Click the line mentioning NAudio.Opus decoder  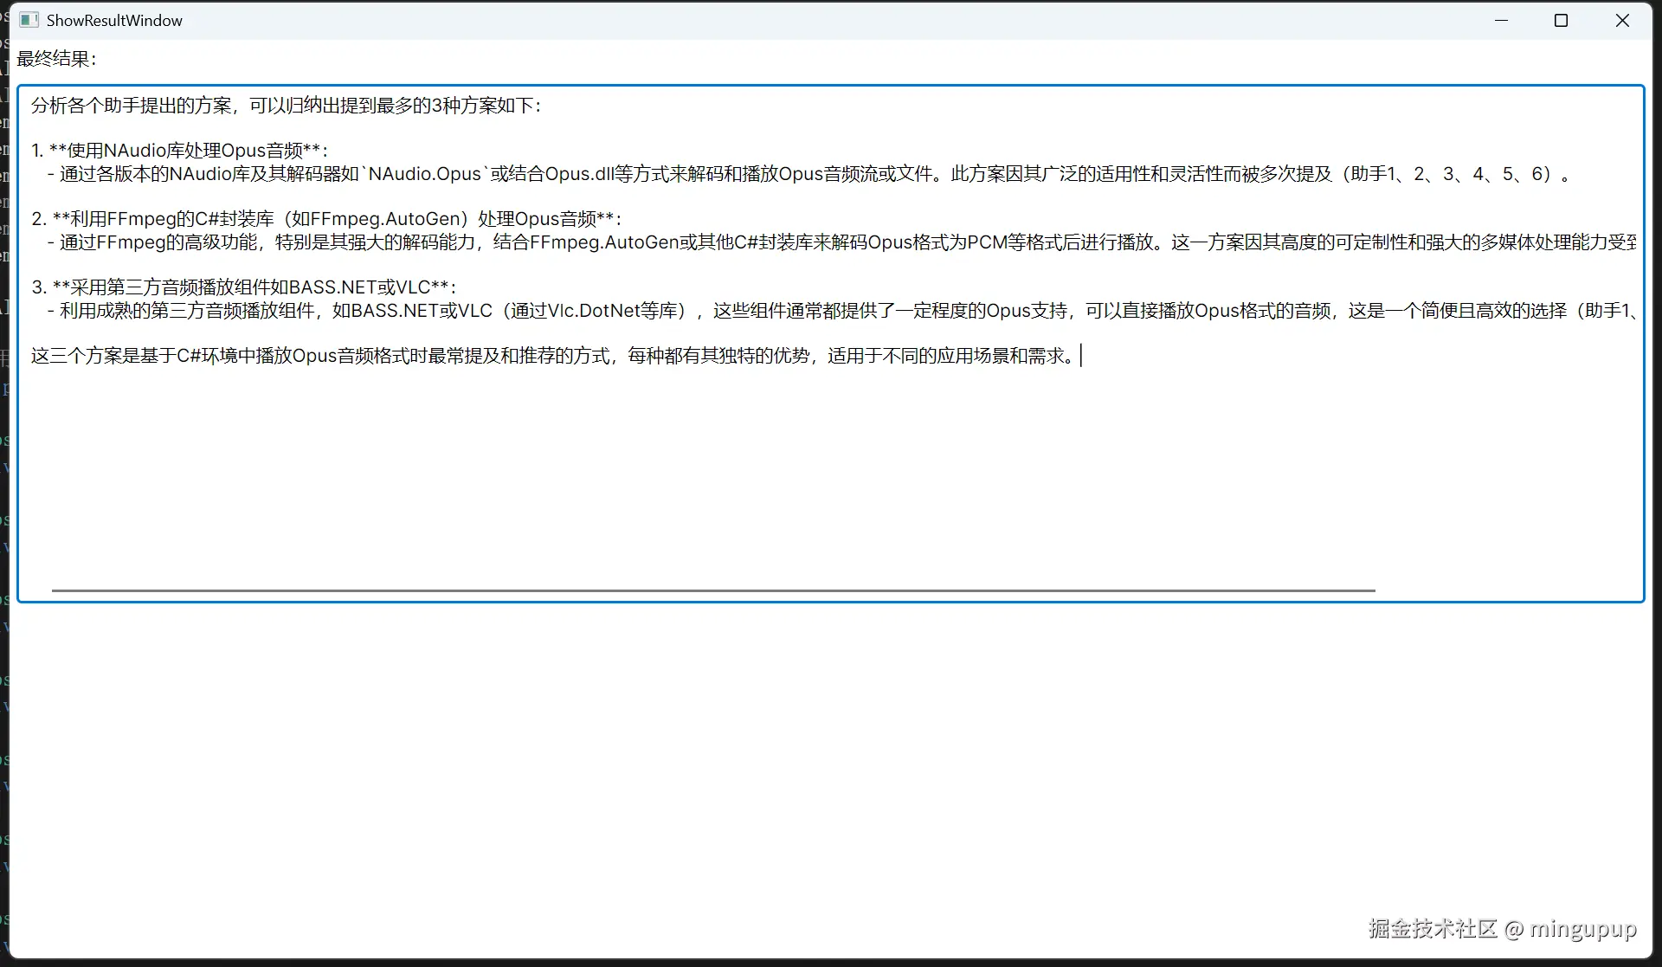[424, 174]
